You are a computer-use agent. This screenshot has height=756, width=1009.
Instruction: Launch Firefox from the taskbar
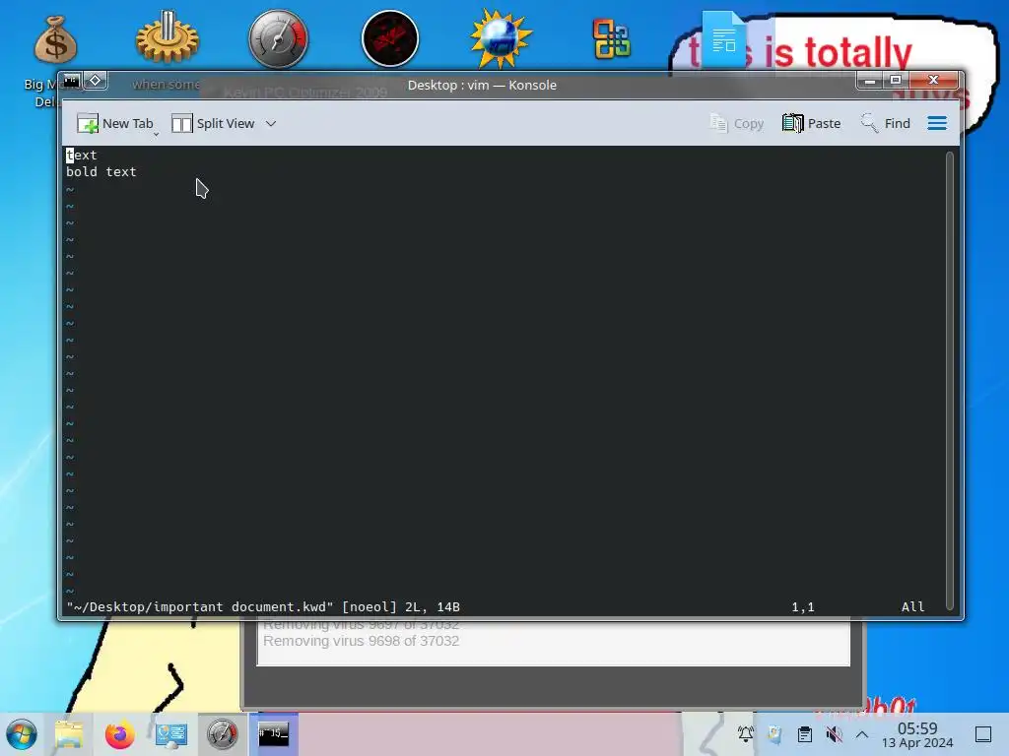click(119, 734)
